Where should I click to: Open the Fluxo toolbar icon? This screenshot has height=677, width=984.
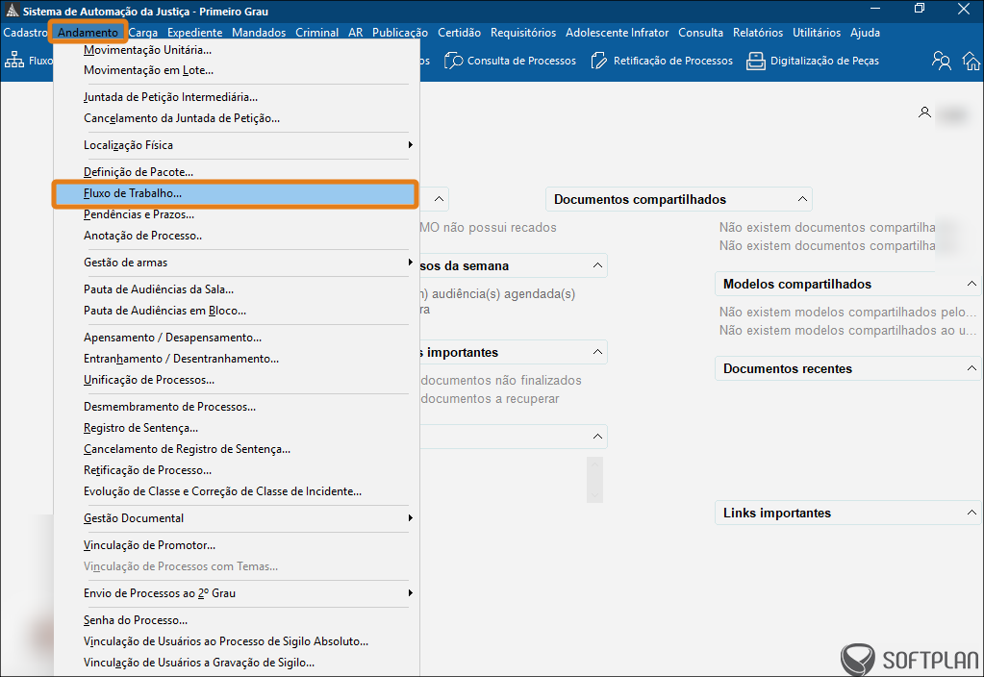point(13,61)
